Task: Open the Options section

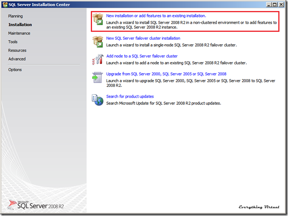Action: click(15, 70)
